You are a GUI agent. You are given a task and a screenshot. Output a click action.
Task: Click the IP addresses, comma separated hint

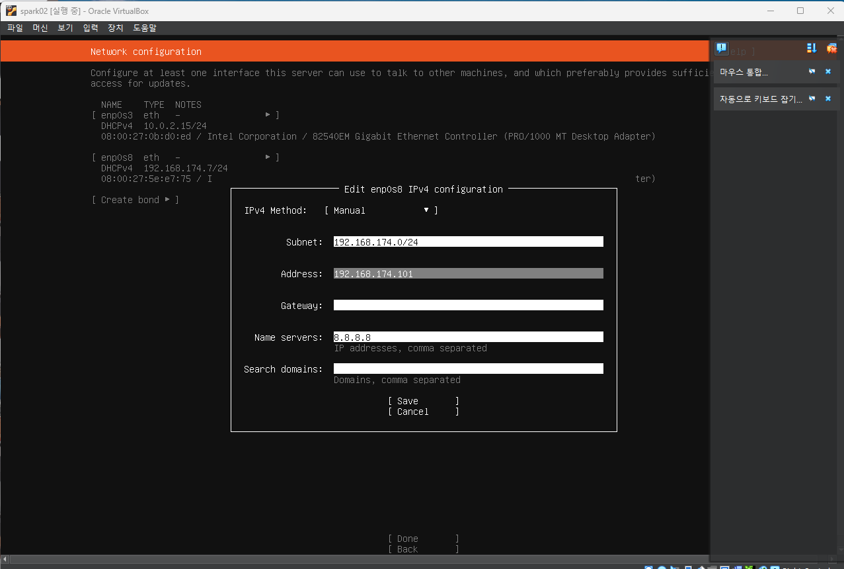(x=410, y=348)
